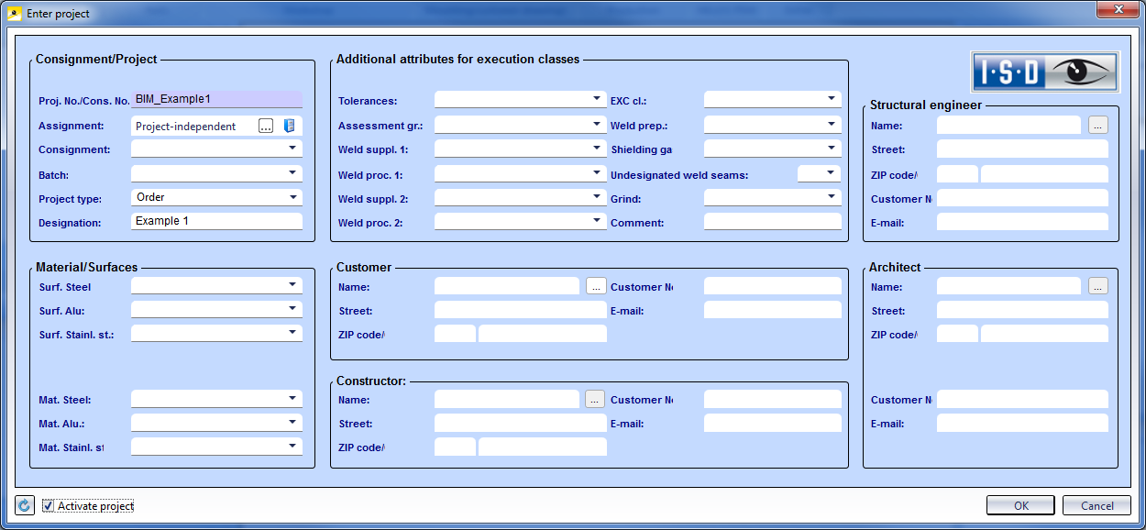Browse for Constructor name
The image size is (1146, 530).
596,399
